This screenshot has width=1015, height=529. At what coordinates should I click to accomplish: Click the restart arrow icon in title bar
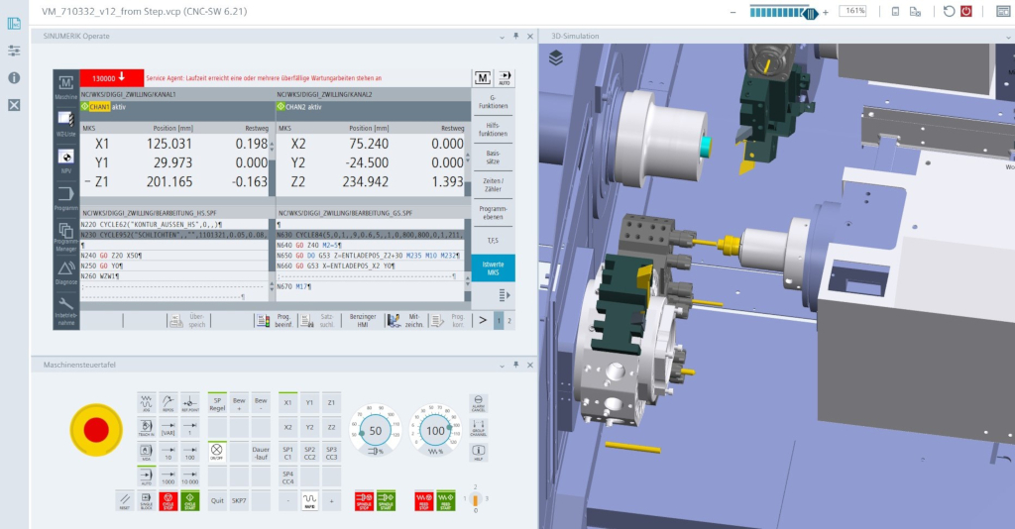click(x=949, y=11)
